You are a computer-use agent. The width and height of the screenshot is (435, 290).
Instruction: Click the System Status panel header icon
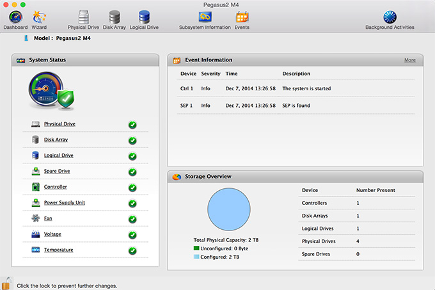pos(21,60)
